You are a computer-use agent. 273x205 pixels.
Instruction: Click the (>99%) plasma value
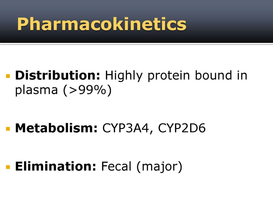click(87, 90)
